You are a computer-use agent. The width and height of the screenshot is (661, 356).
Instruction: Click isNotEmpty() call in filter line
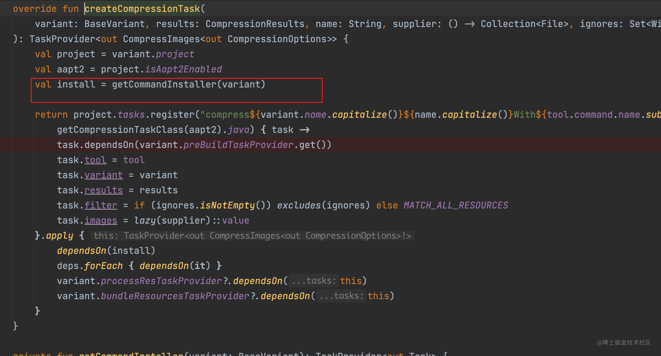point(236,206)
